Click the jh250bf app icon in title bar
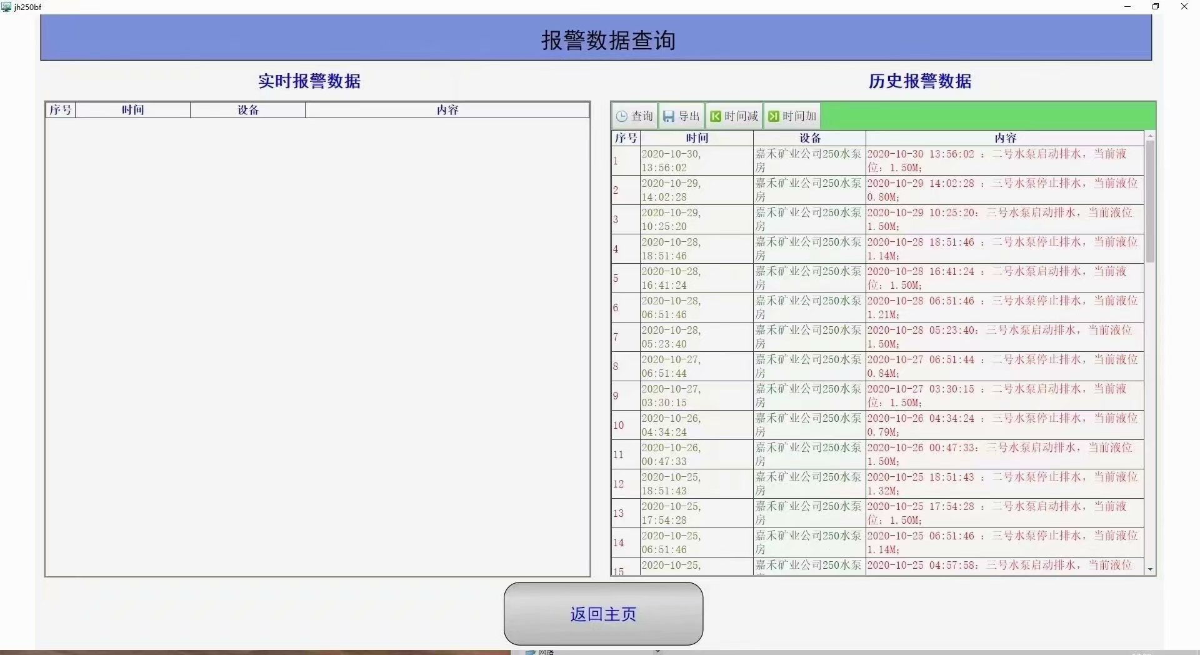1200x655 pixels. 6,7
